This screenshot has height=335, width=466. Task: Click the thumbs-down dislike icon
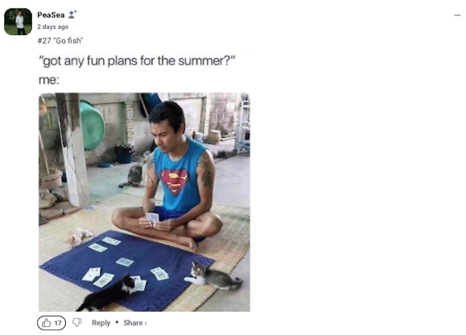coord(77,323)
